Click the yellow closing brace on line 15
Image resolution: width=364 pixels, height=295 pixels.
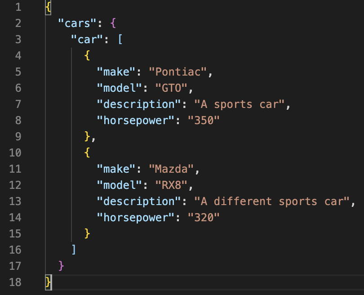87,233
